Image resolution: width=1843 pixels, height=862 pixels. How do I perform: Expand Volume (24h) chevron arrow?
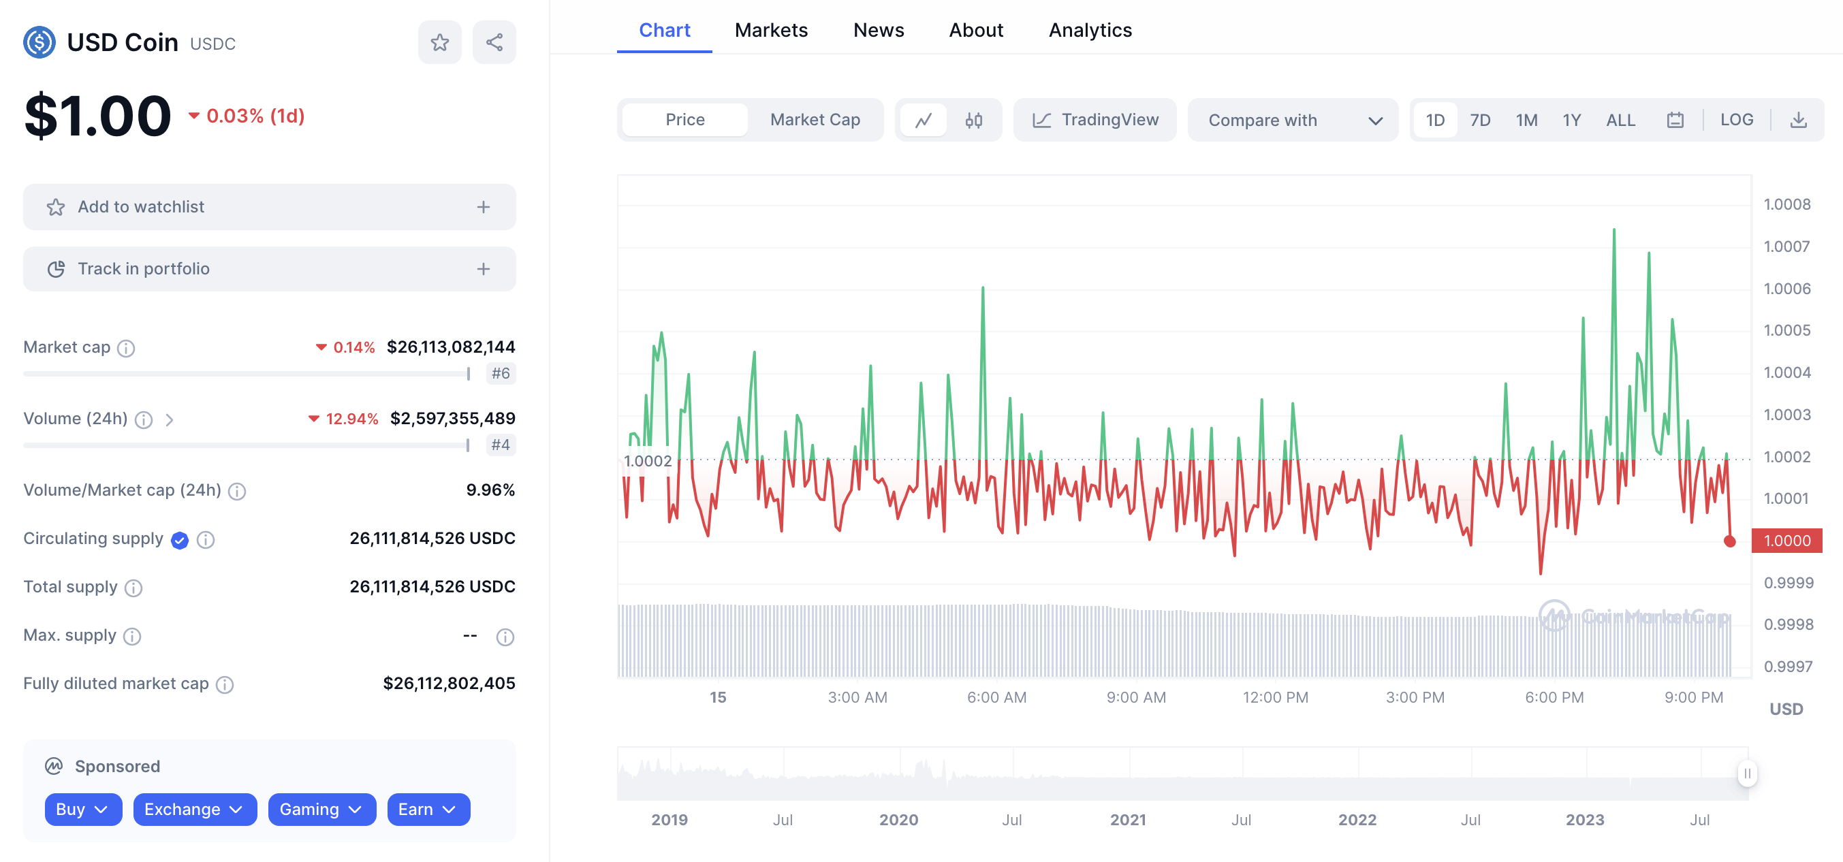point(170,420)
